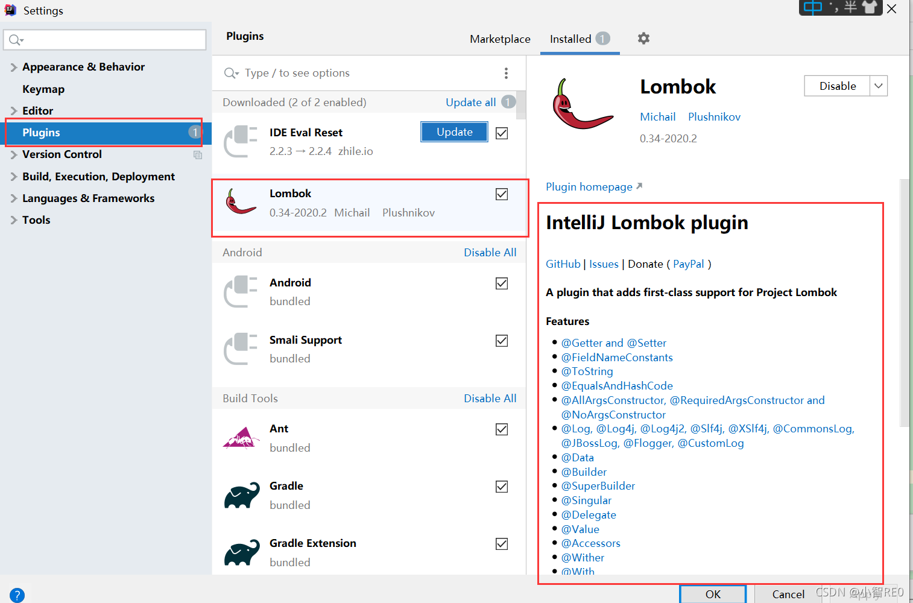Click the Version Control project-level icon
This screenshot has width=913, height=603.
pyautogui.click(x=197, y=155)
